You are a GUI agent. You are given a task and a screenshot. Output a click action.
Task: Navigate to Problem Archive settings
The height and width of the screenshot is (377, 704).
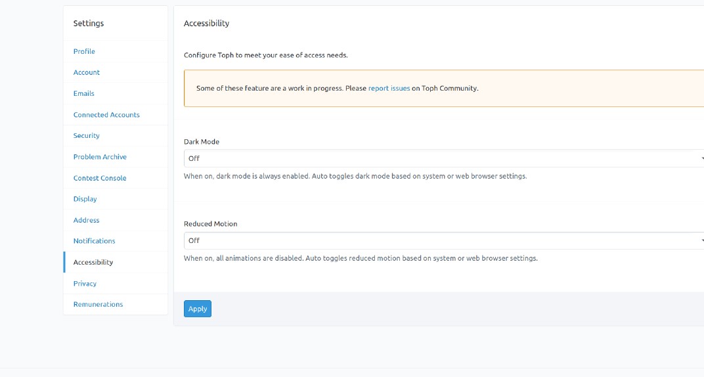tap(100, 157)
